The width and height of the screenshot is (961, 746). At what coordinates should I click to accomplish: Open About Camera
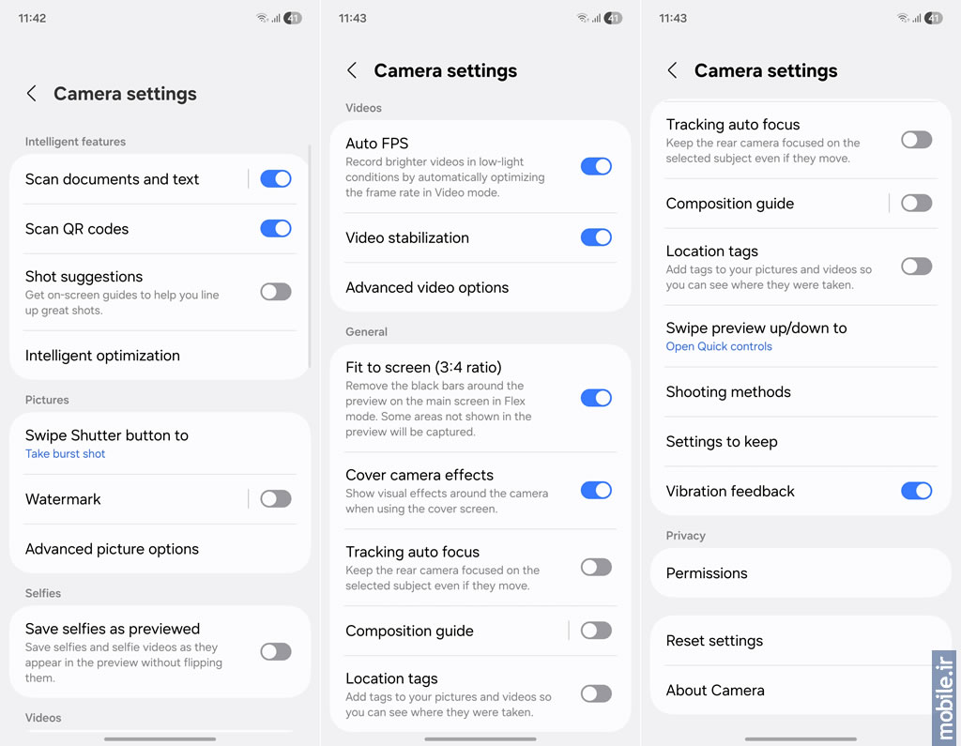coord(801,691)
